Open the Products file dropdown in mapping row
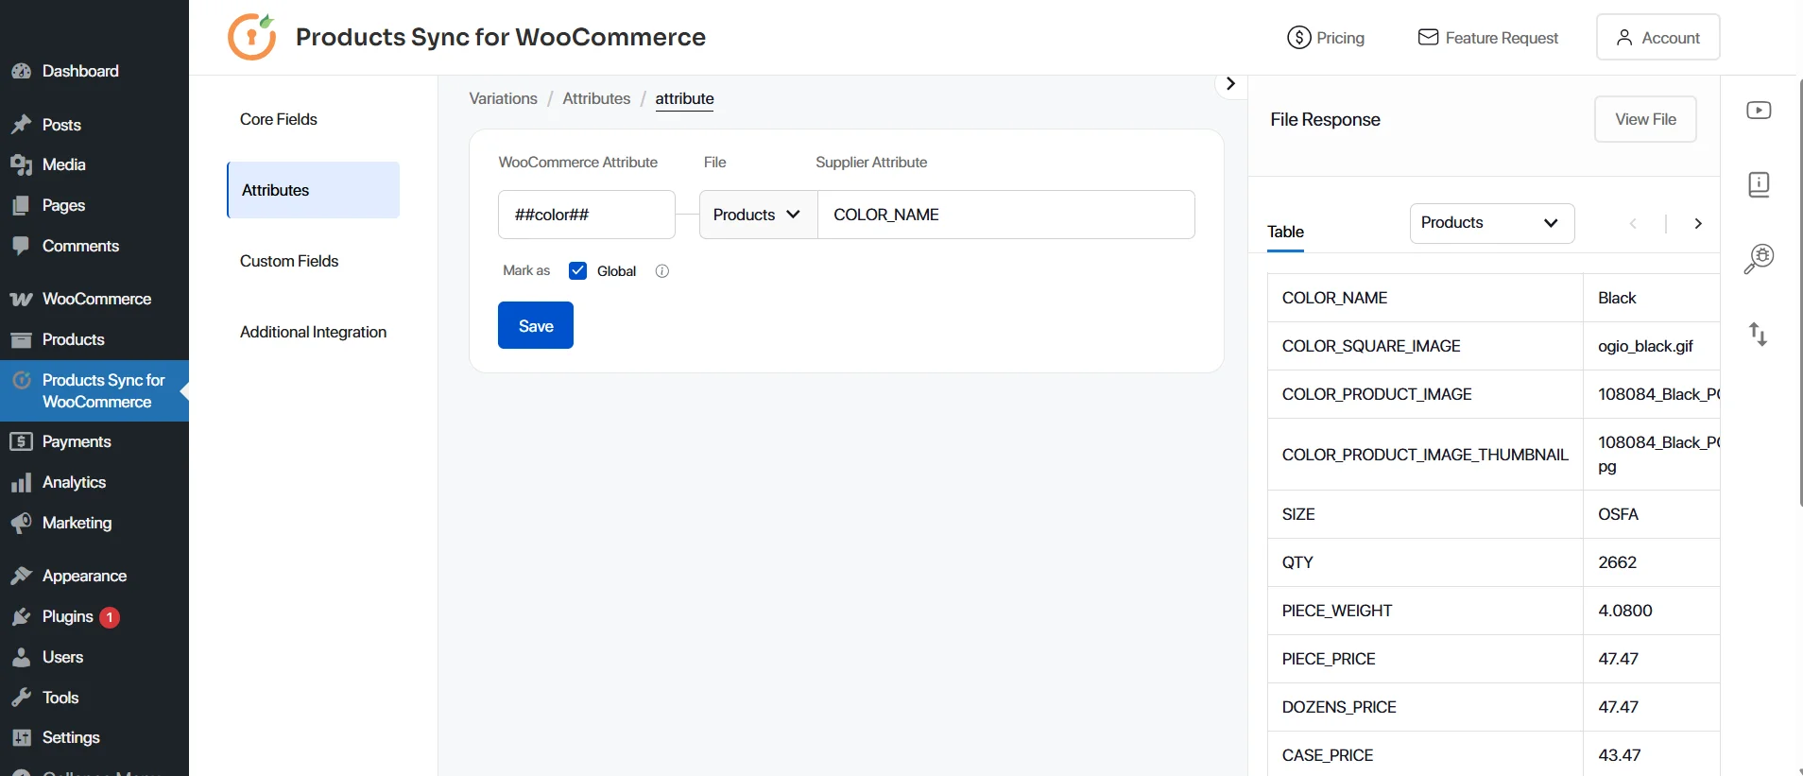The image size is (1803, 776). coord(758,215)
